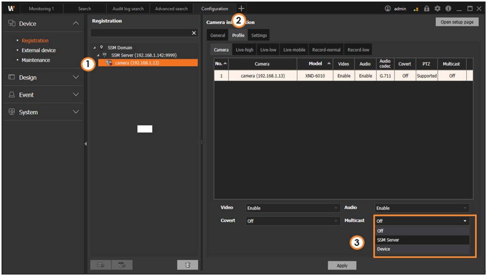
Task: Click the lock icon in title bar
Action: [427, 9]
